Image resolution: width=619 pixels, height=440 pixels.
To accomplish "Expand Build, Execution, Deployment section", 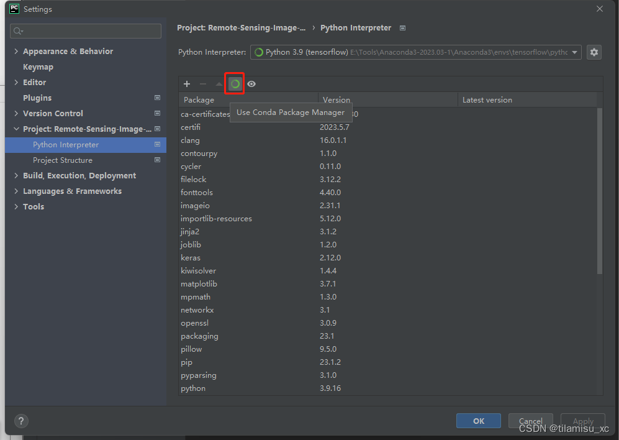I will tap(16, 175).
